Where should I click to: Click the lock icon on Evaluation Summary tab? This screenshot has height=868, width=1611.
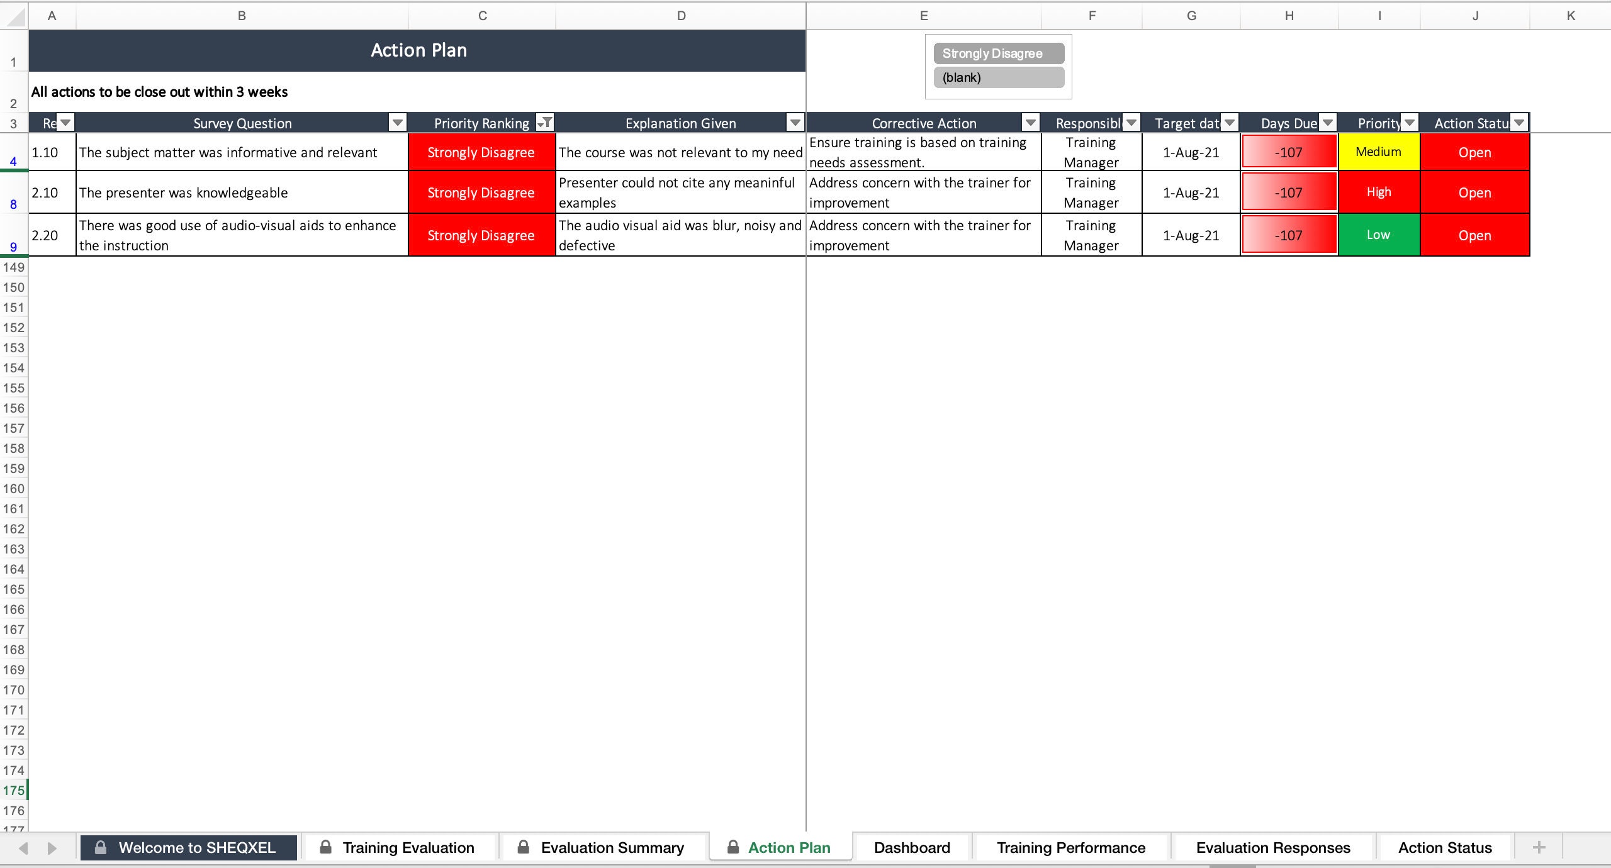click(523, 847)
